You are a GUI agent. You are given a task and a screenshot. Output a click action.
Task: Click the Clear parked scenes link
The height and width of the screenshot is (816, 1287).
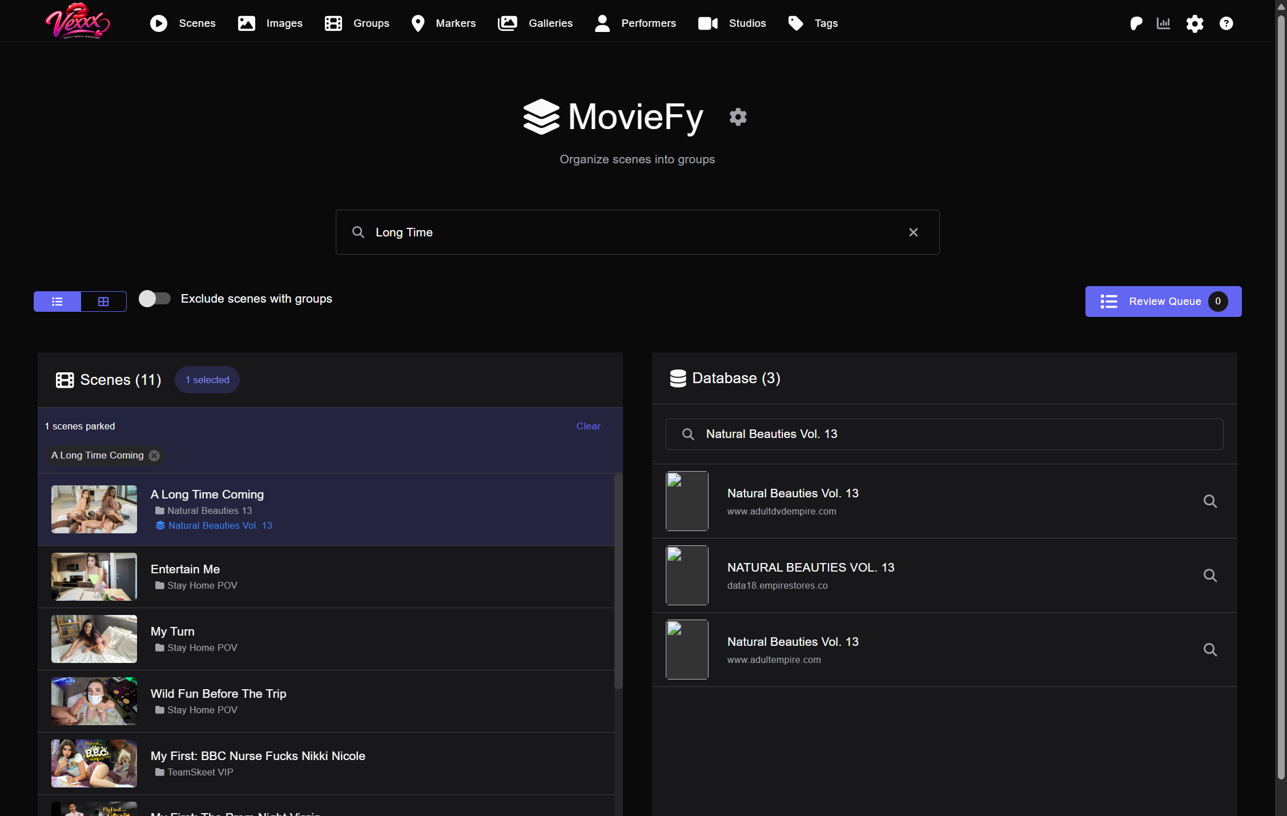(x=588, y=426)
